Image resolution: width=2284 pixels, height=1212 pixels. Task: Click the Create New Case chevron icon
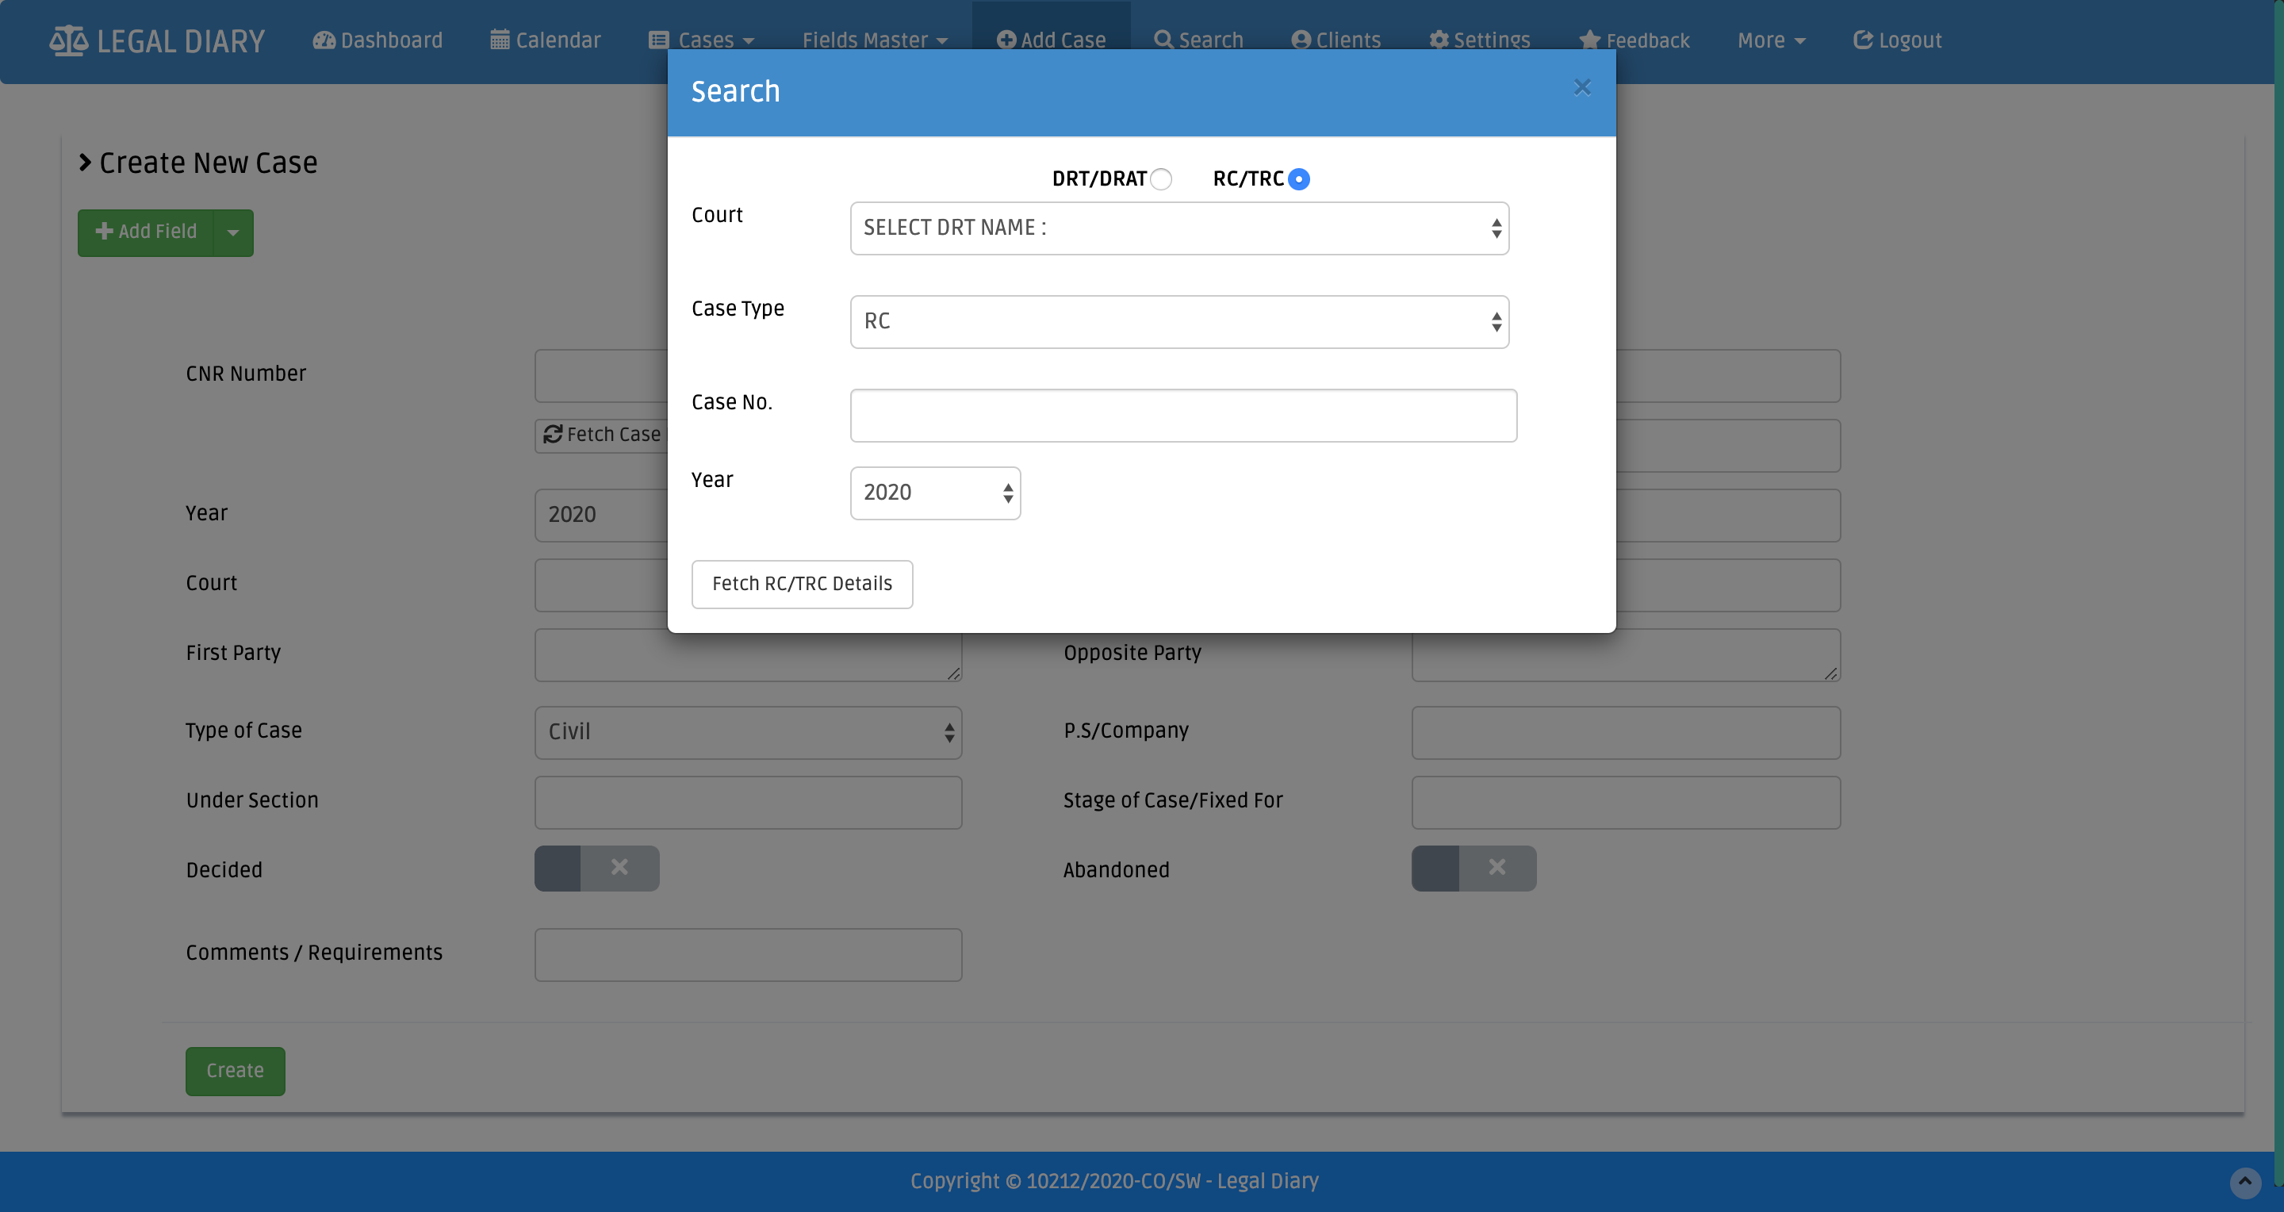pyautogui.click(x=85, y=163)
